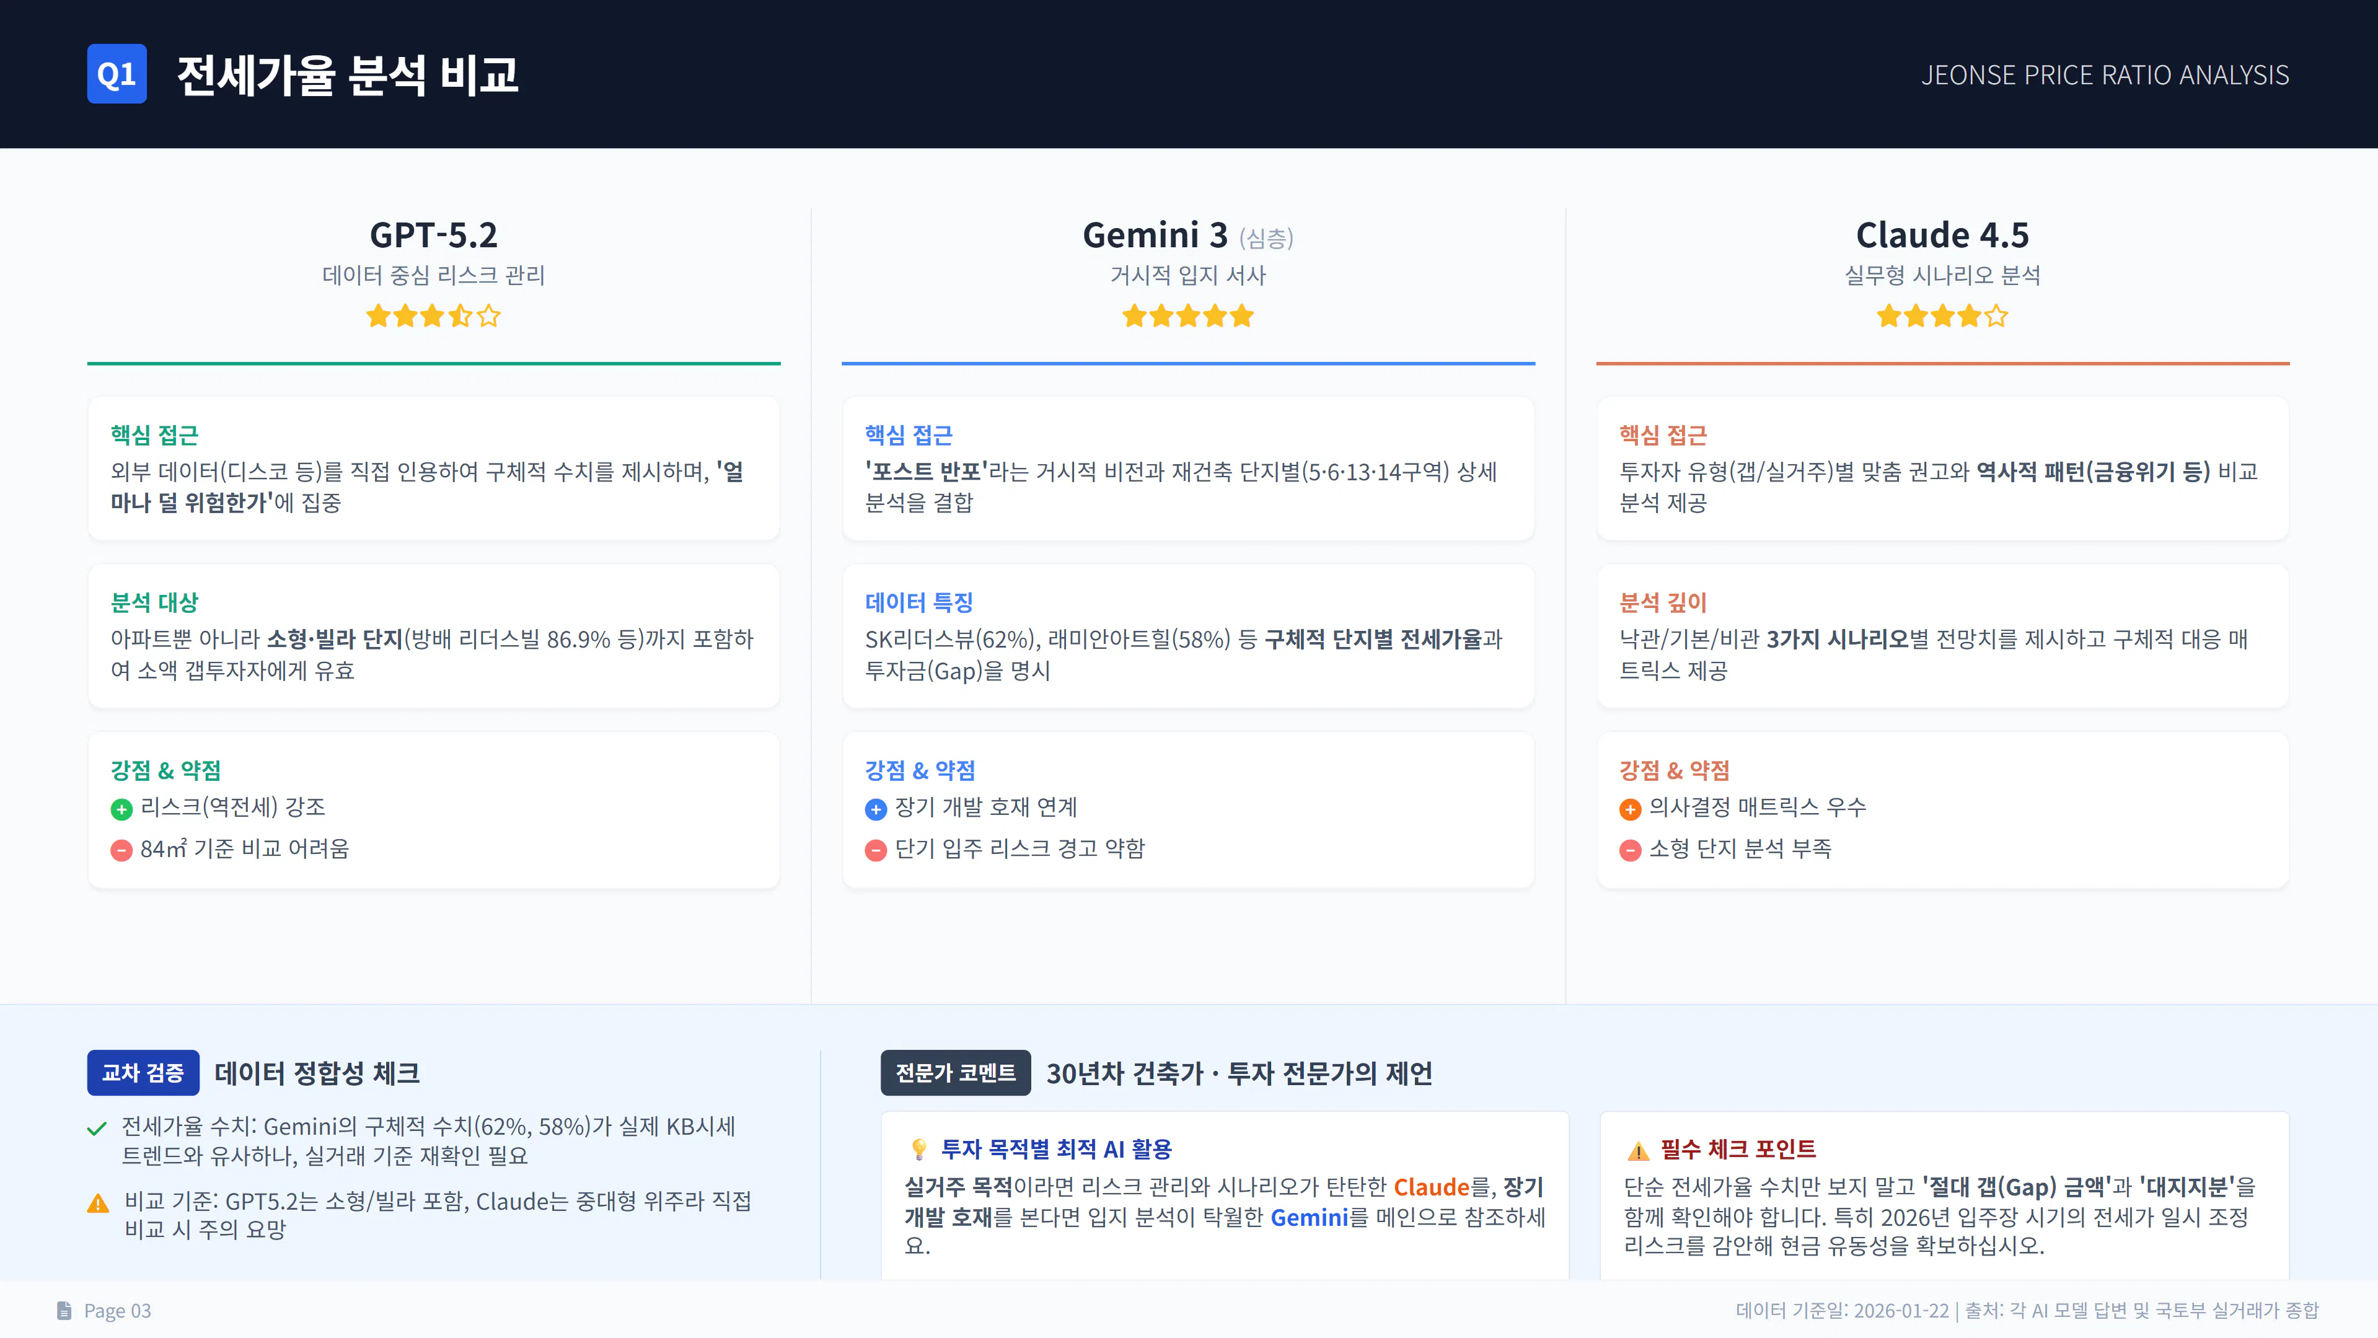The height and width of the screenshot is (1338, 2378).
Task: Click the 전문가 코멘트 badge
Action: coord(956,1073)
